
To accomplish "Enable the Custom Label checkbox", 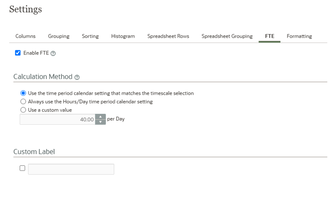I will pos(22,168).
